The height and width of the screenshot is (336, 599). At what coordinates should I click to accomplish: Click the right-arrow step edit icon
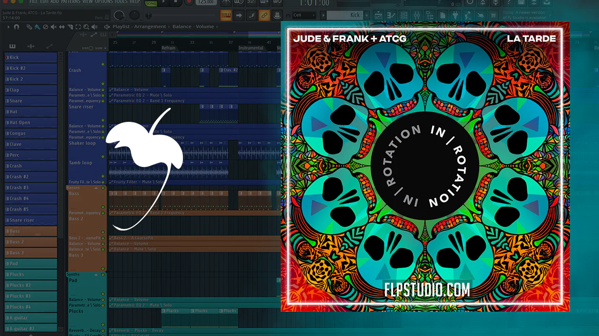(239, 15)
